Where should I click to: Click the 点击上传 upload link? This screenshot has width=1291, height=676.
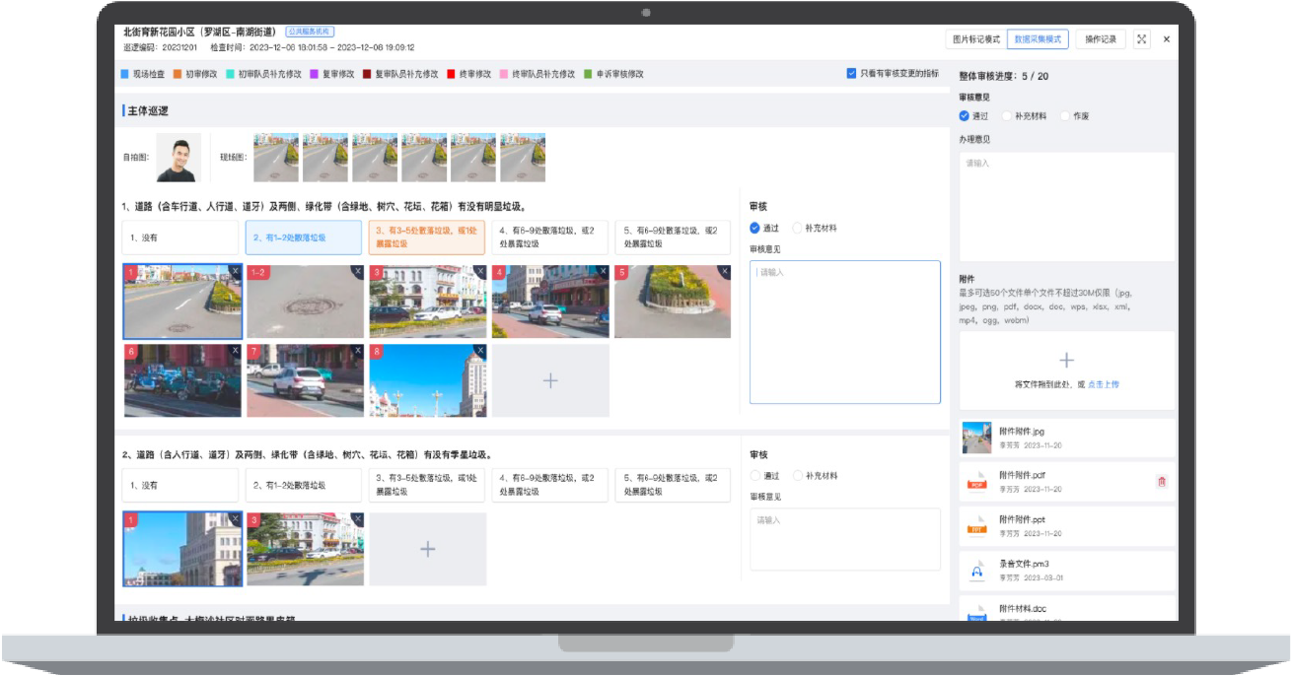[1103, 384]
